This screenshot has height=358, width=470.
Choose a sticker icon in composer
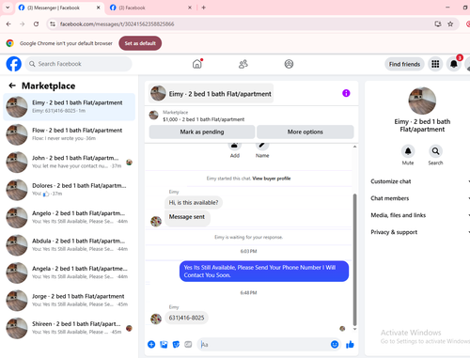(176, 345)
